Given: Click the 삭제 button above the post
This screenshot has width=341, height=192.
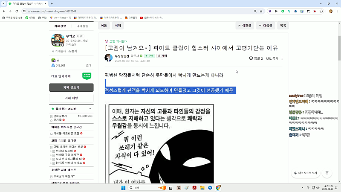Looking at the screenshot, I should (x=118, y=26).
